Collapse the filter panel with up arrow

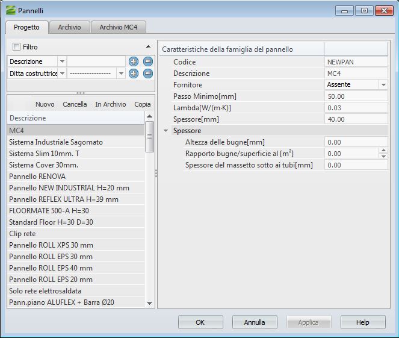pos(148,46)
